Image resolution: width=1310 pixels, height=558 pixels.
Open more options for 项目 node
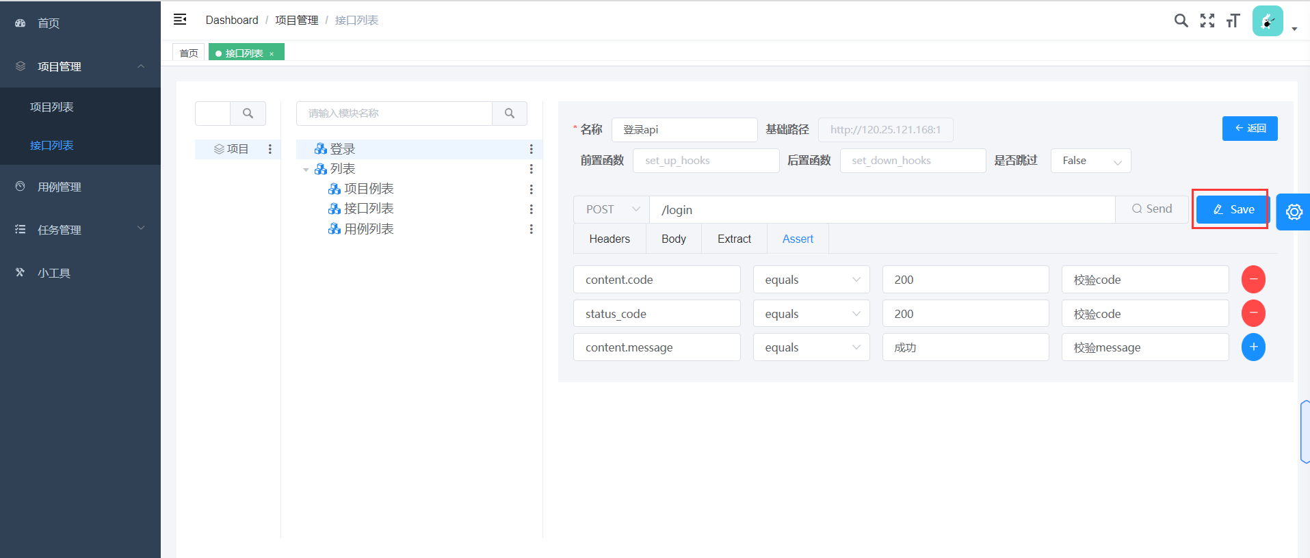[x=270, y=149]
